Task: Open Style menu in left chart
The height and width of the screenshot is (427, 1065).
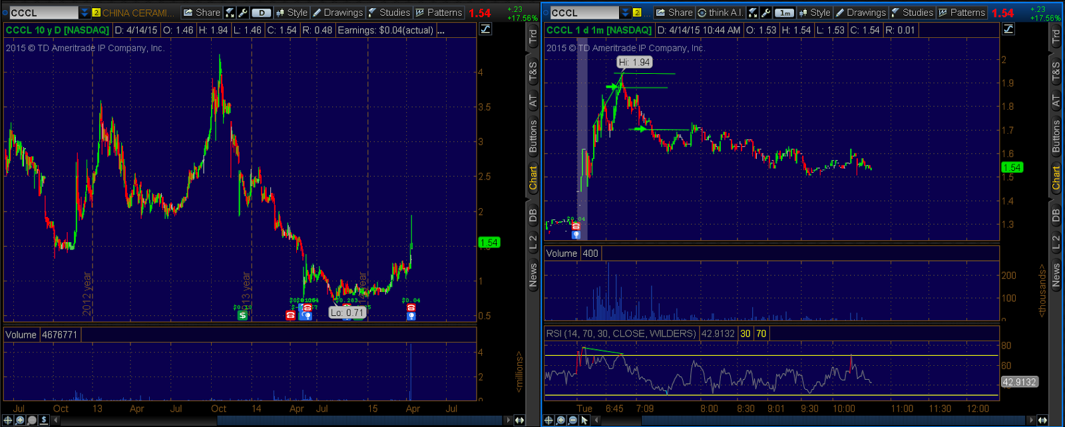Action: pos(292,13)
